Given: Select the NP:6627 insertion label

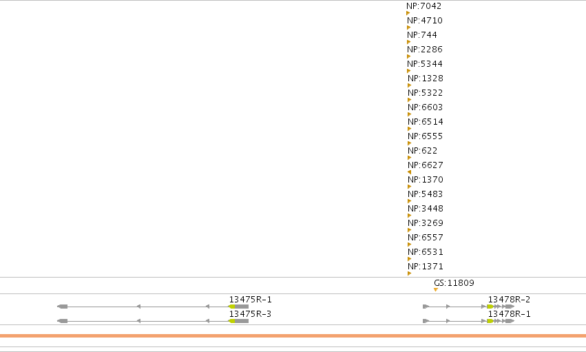Looking at the screenshot, I should [x=426, y=165].
